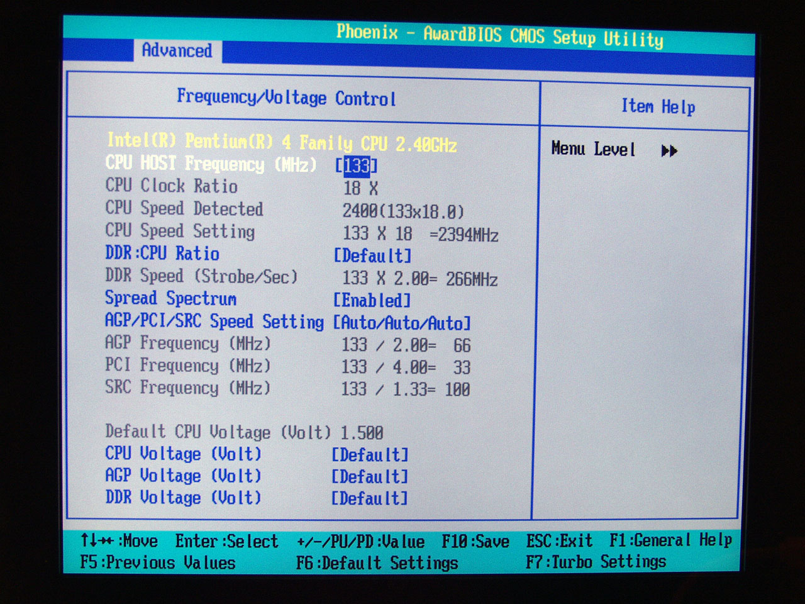This screenshot has width=805, height=604.
Task: Open the CPU Voltage [Default] option
Action: point(370,455)
